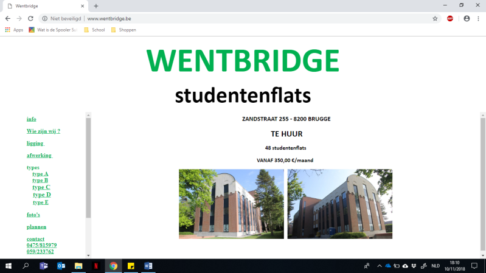Click the left building photo thumbnail
486x273 pixels.
tap(231, 204)
